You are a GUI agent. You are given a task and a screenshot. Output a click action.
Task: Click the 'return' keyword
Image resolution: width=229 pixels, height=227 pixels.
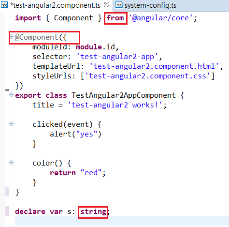(63, 173)
